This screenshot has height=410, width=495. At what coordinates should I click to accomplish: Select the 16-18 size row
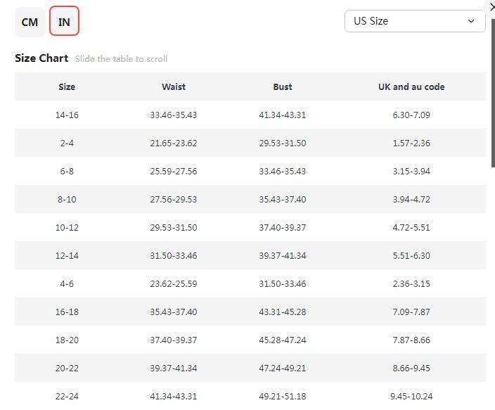(67, 312)
